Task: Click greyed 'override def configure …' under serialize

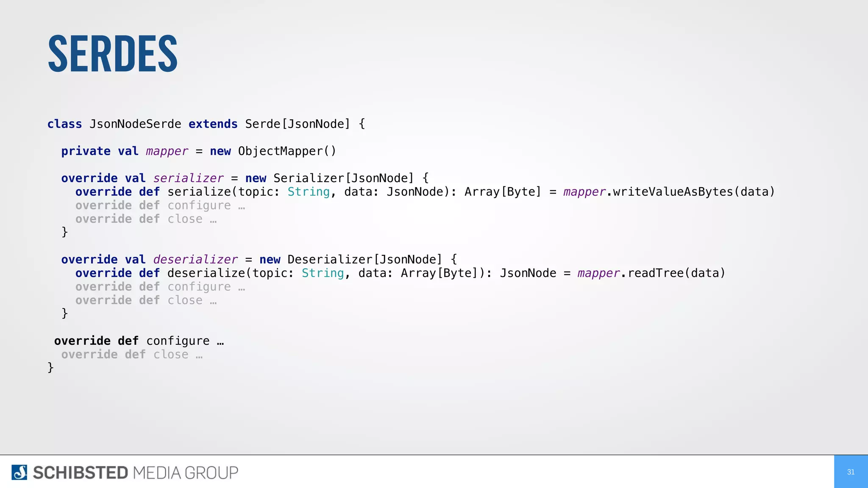Action: [x=160, y=205]
